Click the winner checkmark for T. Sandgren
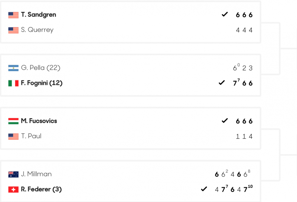Viewport: 297px width, 202px height. pyautogui.click(x=225, y=14)
